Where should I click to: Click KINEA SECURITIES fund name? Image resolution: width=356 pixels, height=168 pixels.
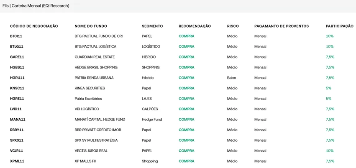90,88
